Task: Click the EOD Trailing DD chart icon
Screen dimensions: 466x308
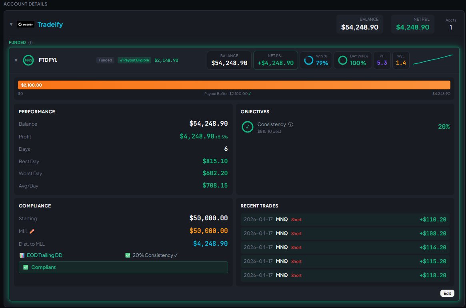Action: pos(22,255)
